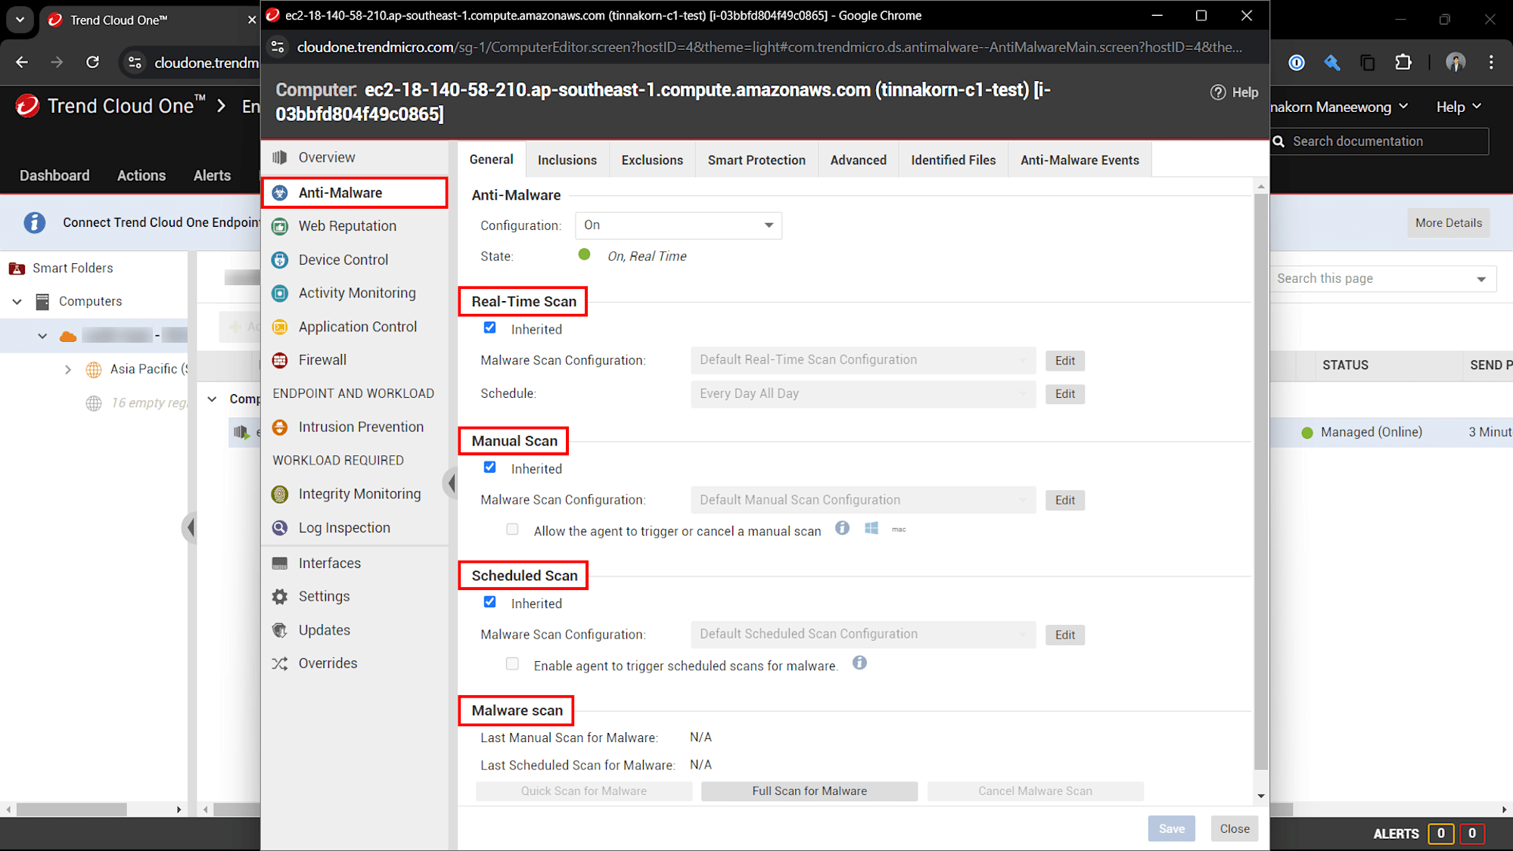Expand the Asia Pacific region node
The height and width of the screenshot is (851, 1513).
[68, 369]
